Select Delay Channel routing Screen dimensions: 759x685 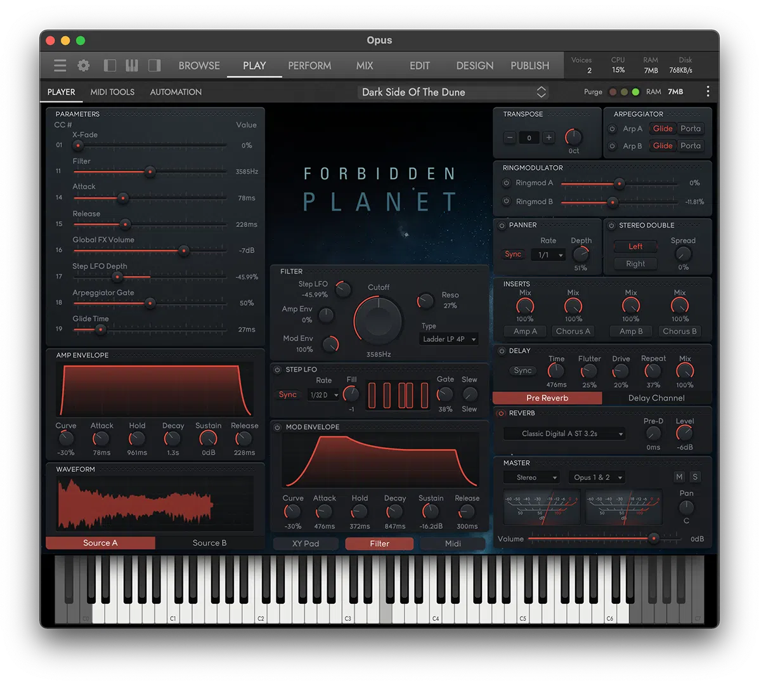tap(656, 398)
